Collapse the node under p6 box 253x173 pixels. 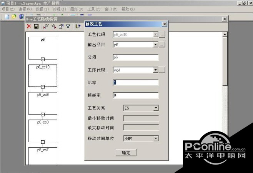pyautogui.click(x=43, y=59)
